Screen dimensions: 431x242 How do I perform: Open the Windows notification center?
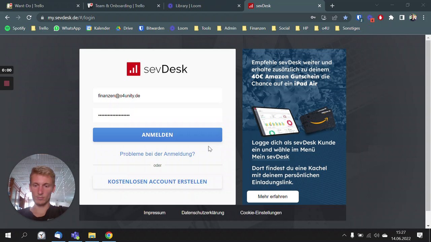[x=420, y=235]
